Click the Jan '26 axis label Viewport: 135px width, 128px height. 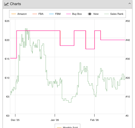pos(55,120)
